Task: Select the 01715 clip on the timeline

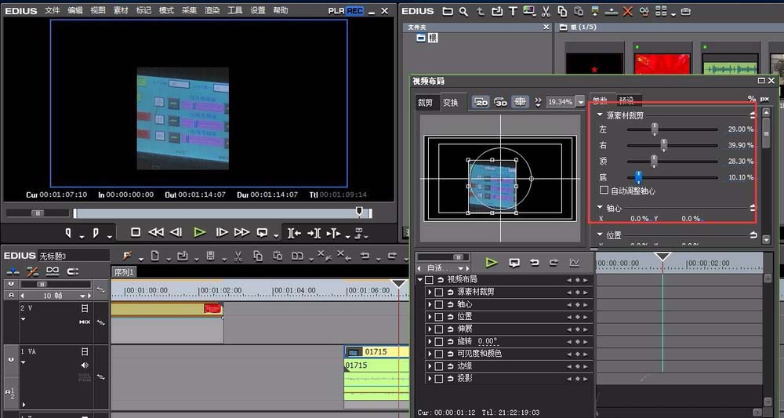Action: (376, 352)
